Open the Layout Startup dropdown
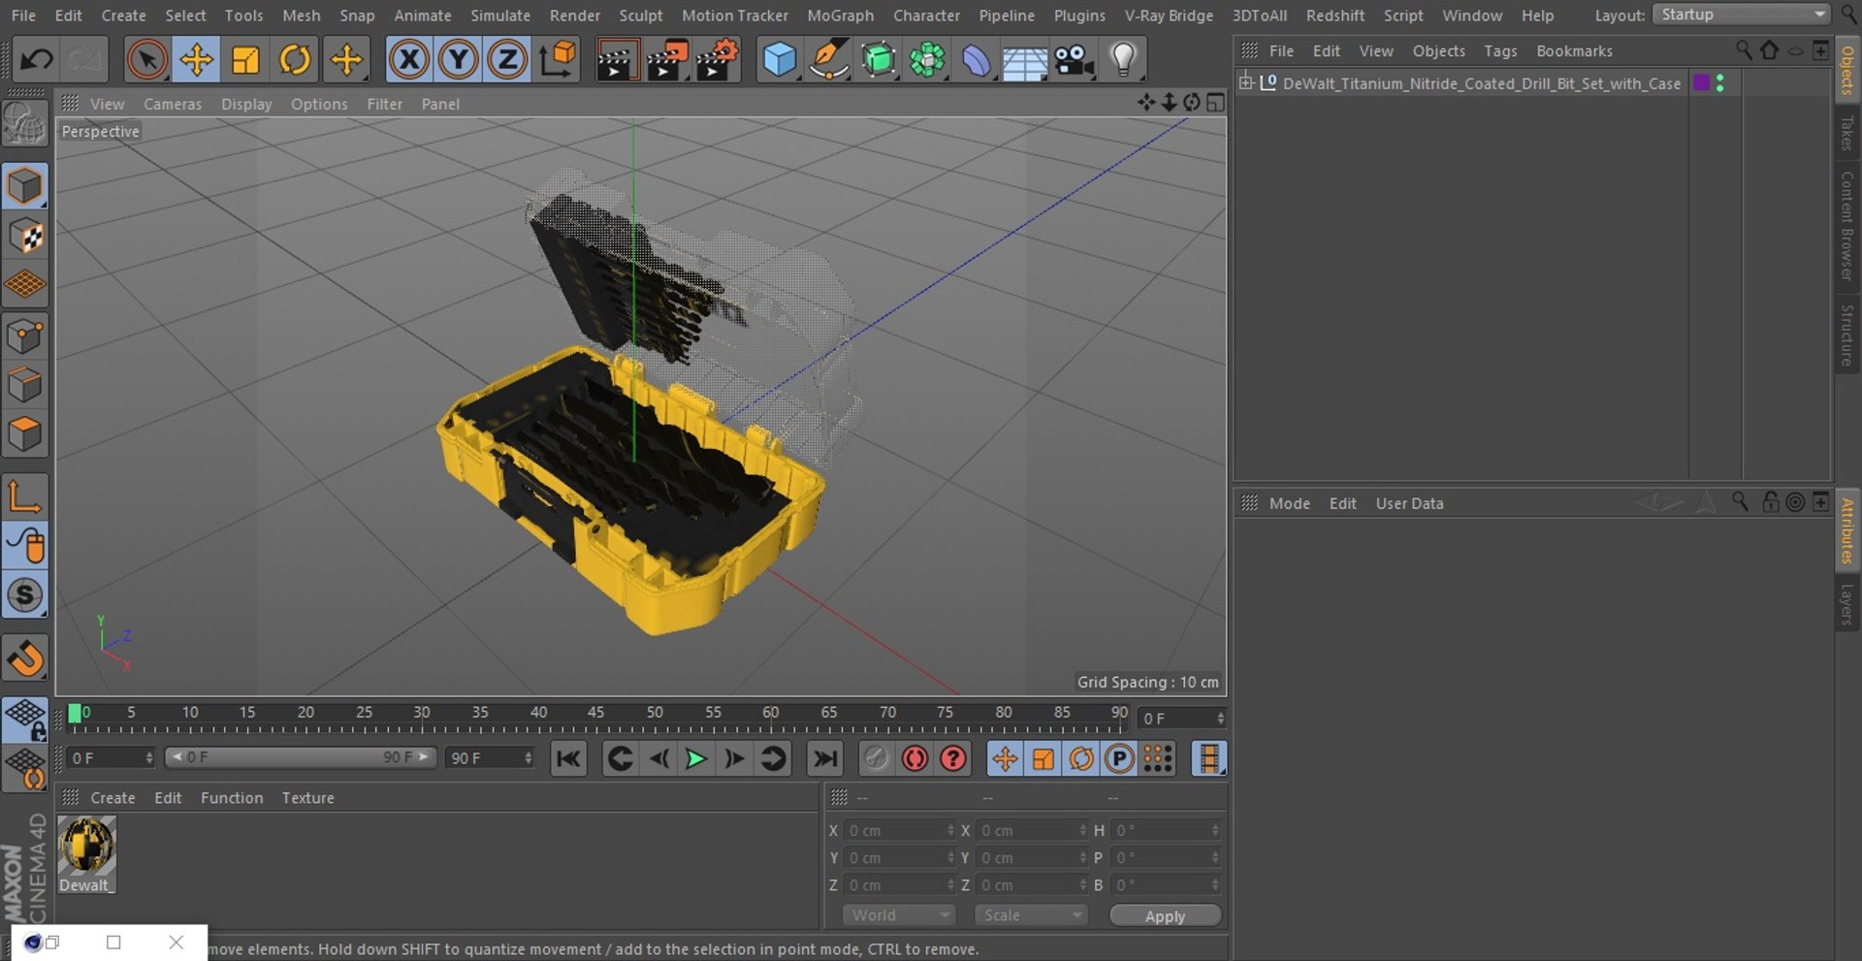Image resolution: width=1862 pixels, height=961 pixels. (1741, 15)
